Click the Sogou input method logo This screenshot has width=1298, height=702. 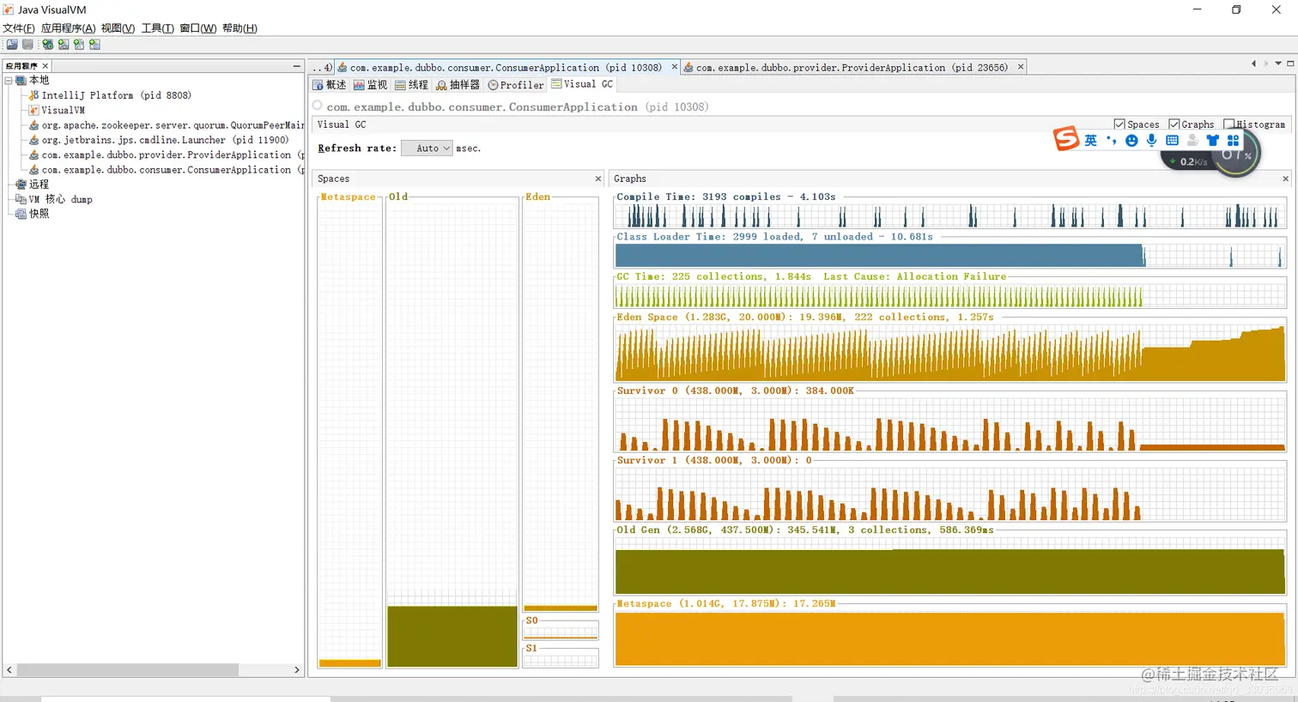pyautogui.click(x=1066, y=138)
